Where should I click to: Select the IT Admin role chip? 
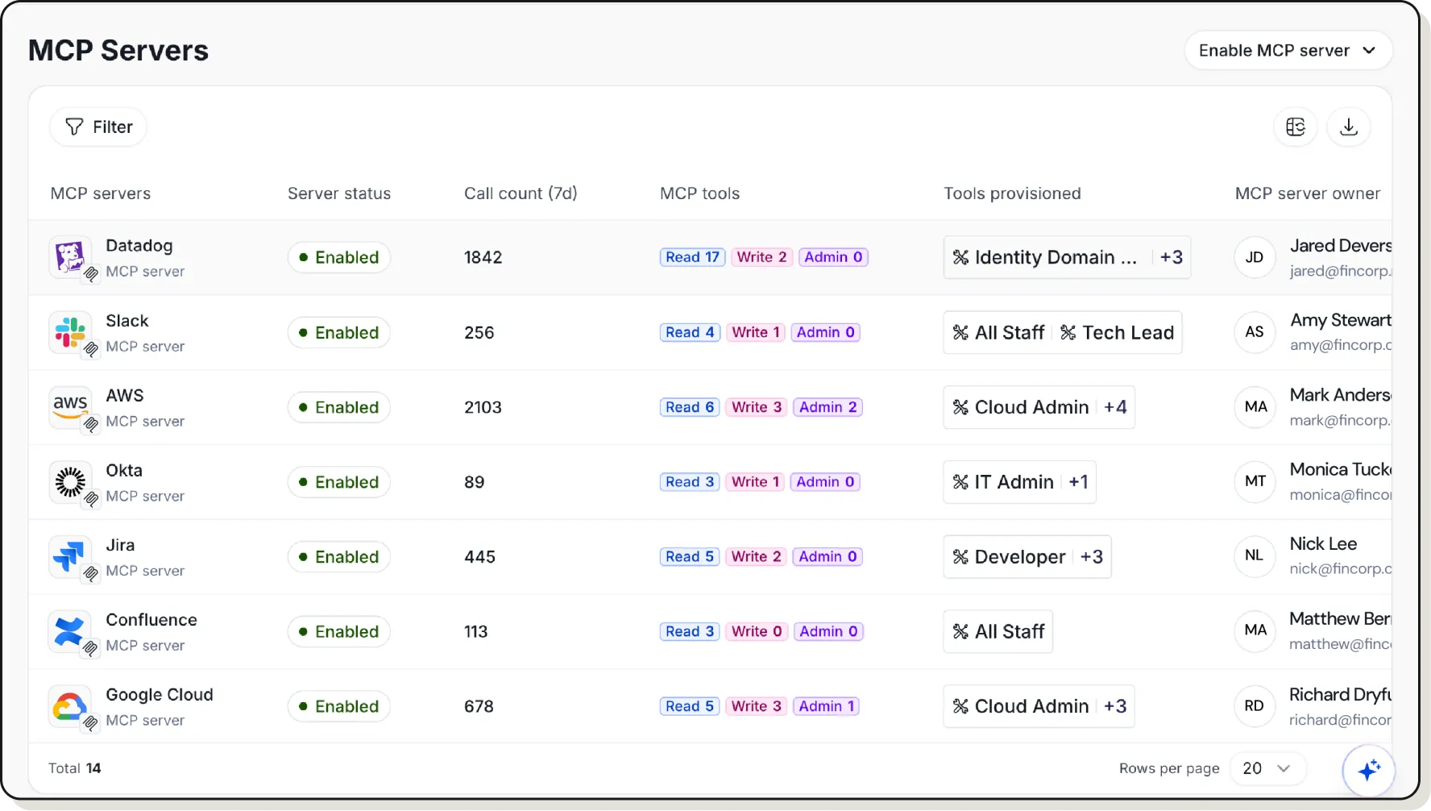(x=1003, y=482)
